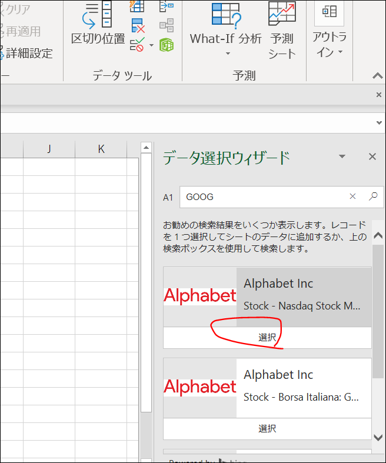Expand the formula bar
This screenshot has height=463, width=386.
(x=379, y=123)
